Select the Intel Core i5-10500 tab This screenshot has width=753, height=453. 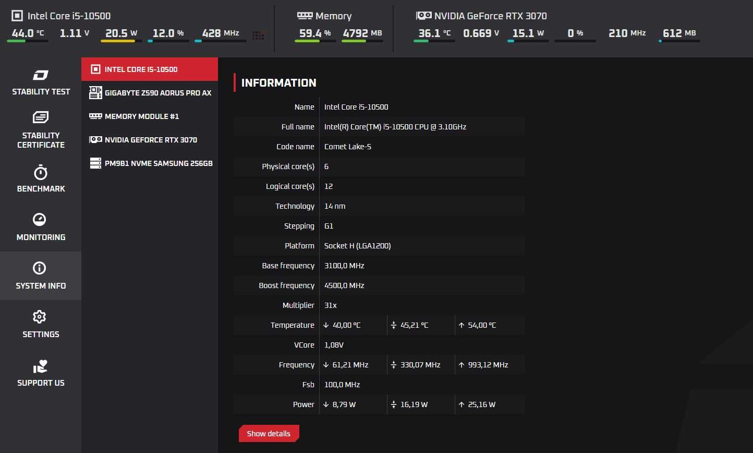(150, 69)
